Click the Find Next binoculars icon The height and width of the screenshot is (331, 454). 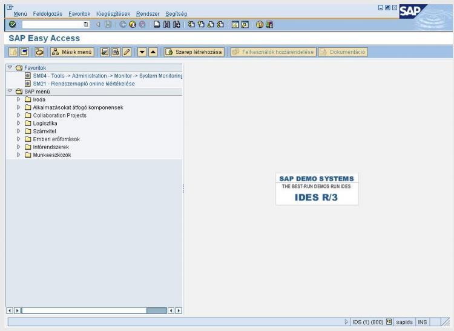pyautogui.click(x=176, y=25)
